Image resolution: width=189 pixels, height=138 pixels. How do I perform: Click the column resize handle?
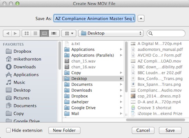coord(126,115)
